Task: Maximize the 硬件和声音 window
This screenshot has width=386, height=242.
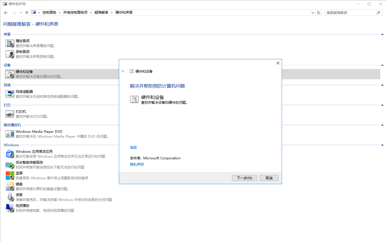Action: (369, 4)
